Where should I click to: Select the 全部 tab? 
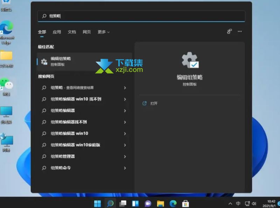(42, 32)
